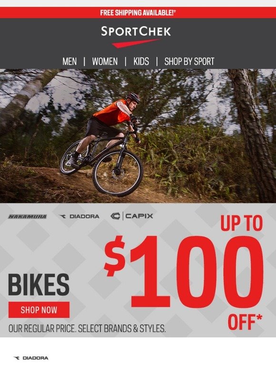This screenshot has width=276, height=368.
Task: Click the Bikes heading
Action: (x=39, y=285)
